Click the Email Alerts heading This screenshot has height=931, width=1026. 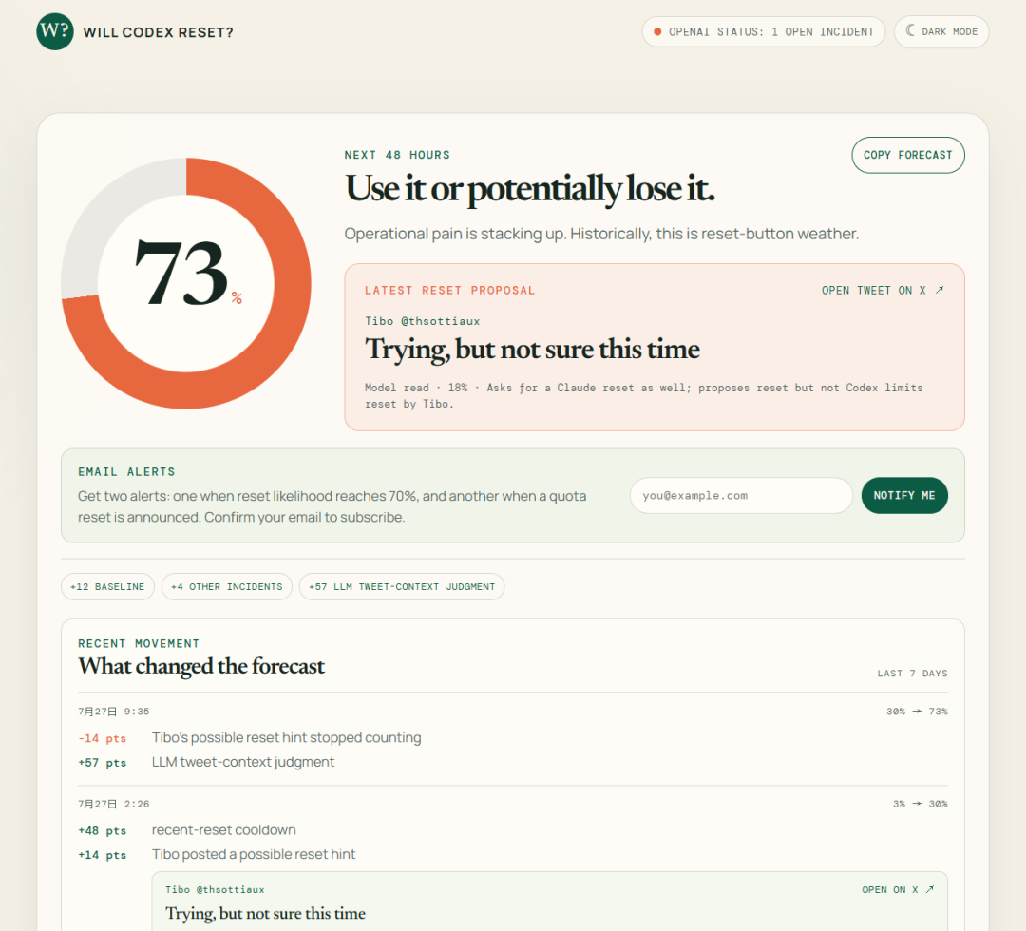click(x=126, y=472)
